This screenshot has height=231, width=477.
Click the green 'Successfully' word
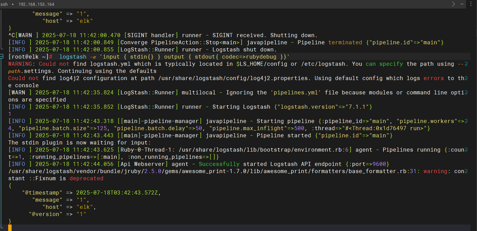219,164
